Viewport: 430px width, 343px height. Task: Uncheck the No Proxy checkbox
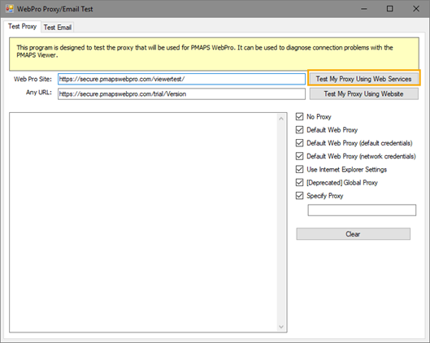[x=299, y=116]
